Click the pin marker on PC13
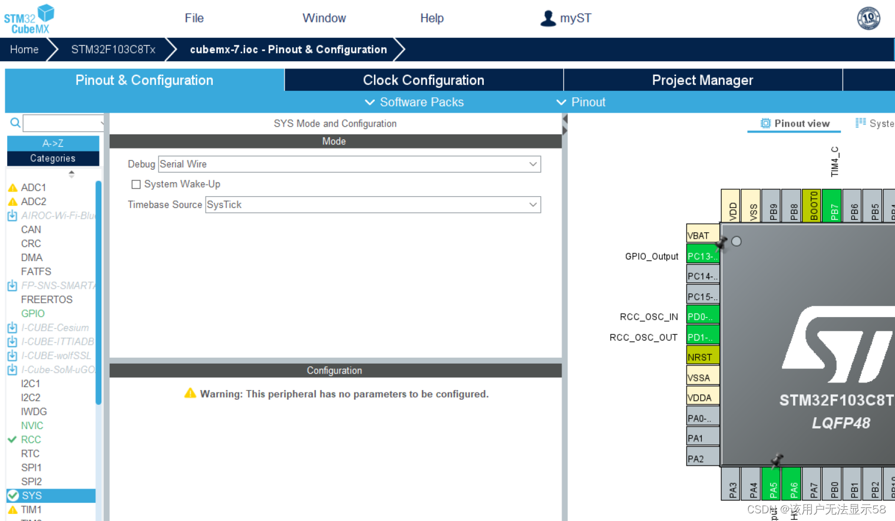Screen dimensions: 895x521 [x=722, y=243]
